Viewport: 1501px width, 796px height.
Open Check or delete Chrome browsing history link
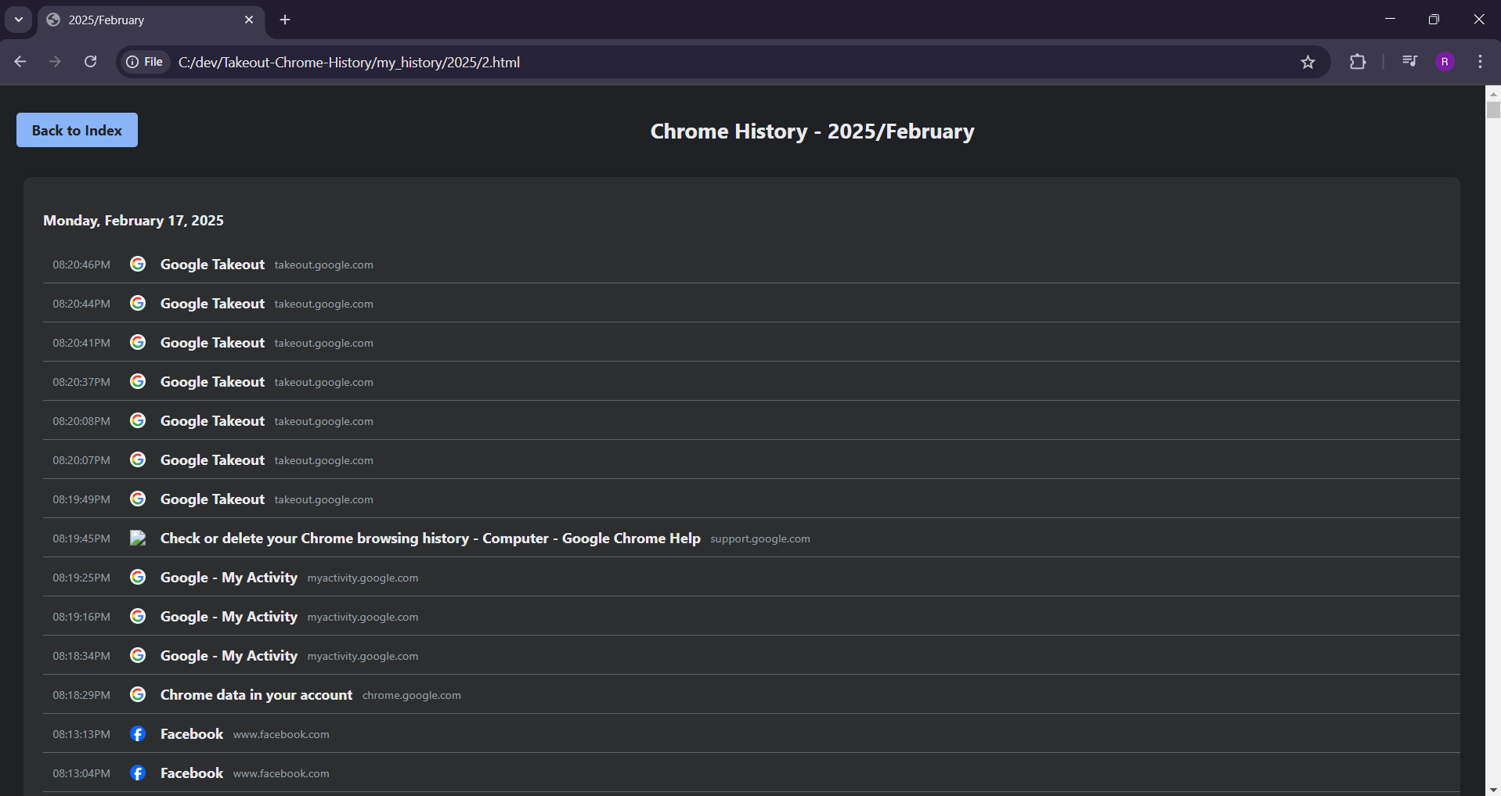click(430, 538)
